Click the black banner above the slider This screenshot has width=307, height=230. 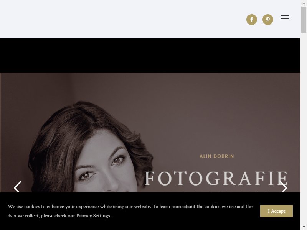pyautogui.click(x=150, y=56)
